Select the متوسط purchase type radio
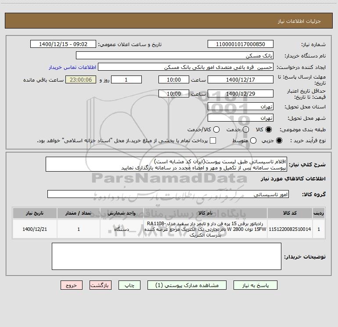 (253, 140)
